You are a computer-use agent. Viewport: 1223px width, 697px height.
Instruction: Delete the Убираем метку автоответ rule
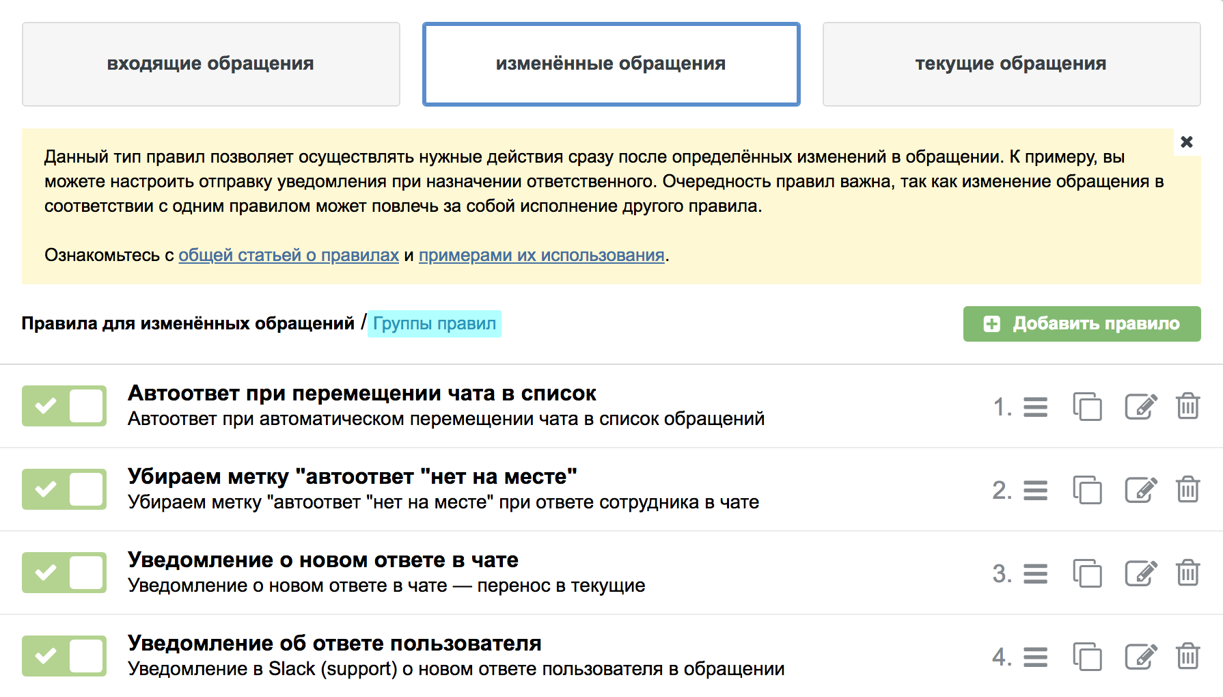[x=1188, y=489]
